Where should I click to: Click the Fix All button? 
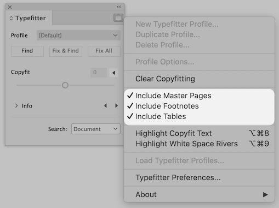[104, 51]
